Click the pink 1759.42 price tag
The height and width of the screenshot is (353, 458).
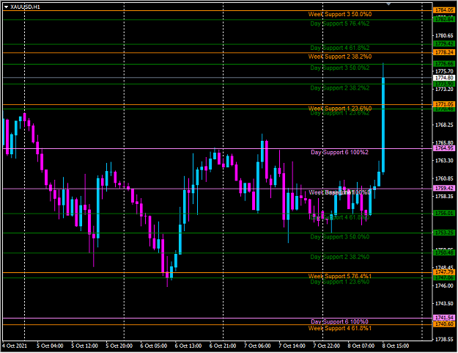pos(444,189)
